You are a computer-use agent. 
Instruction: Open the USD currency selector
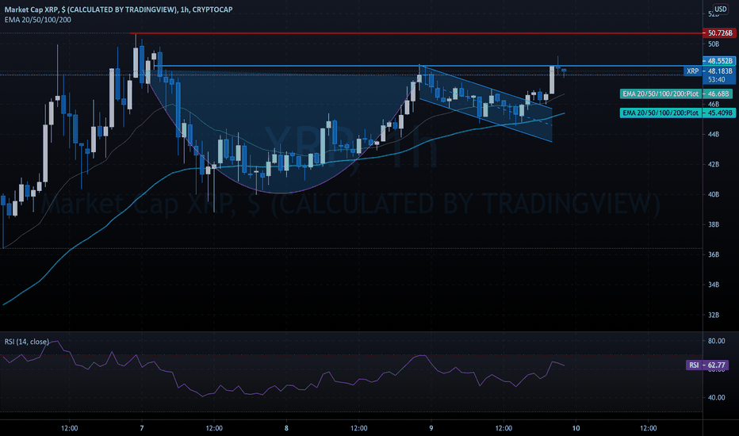pyautogui.click(x=720, y=9)
